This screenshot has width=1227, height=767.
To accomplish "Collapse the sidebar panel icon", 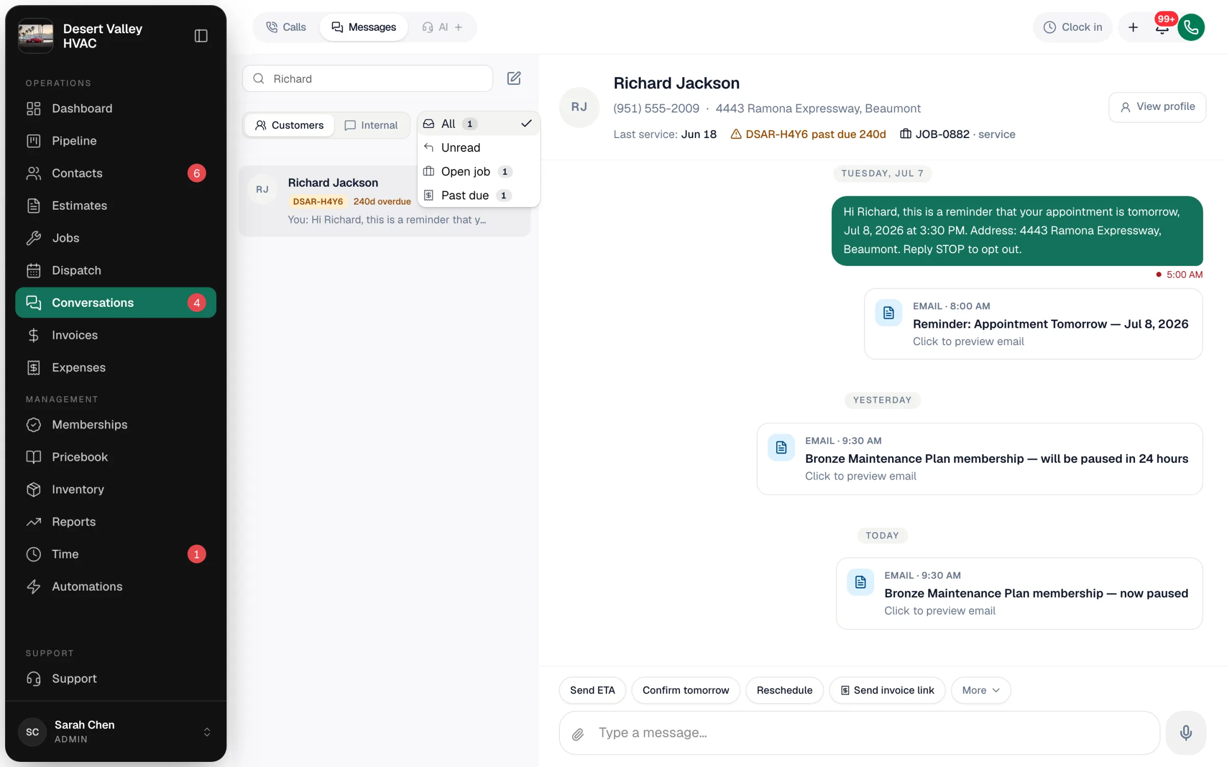I will tap(201, 36).
